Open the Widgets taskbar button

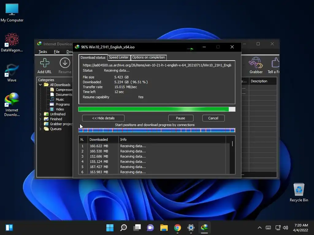(x=9, y=228)
